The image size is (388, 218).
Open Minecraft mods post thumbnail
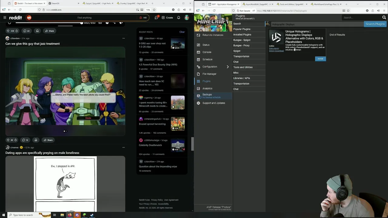(x=178, y=103)
